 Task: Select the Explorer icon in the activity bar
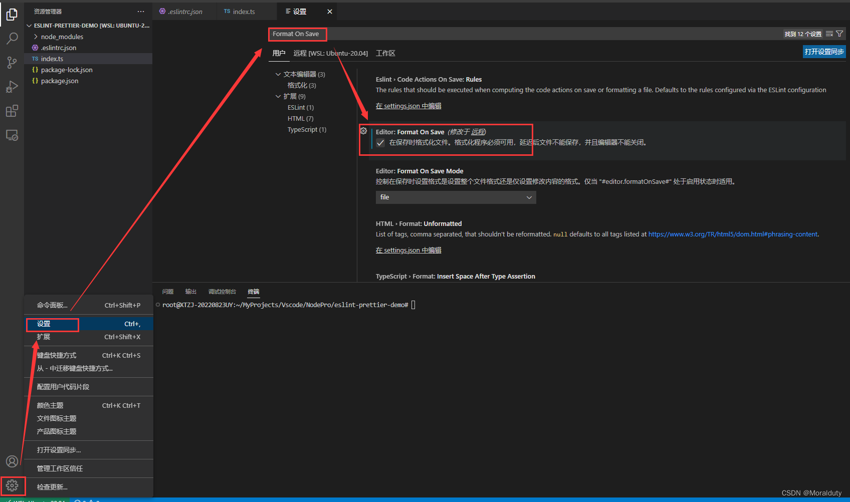tap(12, 15)
